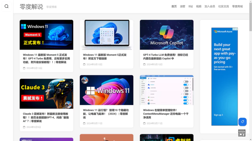This screenshot has width=252, height=141.
Task: Open the search magnifier icon
Action: click(x=6, y=6)
